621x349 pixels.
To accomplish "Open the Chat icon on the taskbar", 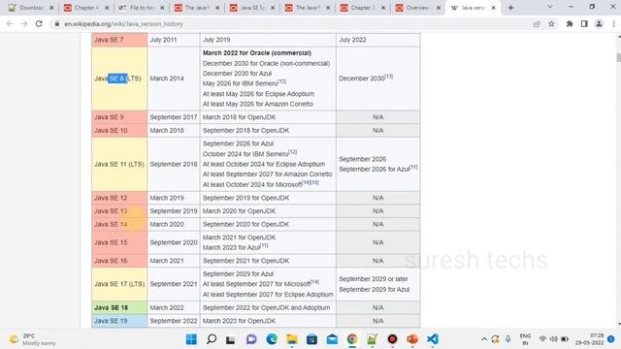I will (251, 339).
